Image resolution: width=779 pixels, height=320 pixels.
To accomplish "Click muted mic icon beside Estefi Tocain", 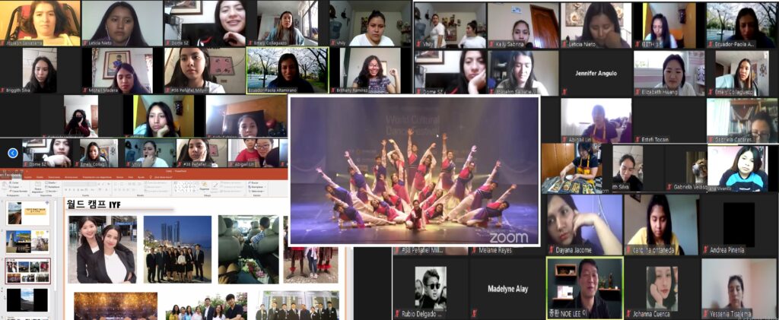I will coord(638,139).
